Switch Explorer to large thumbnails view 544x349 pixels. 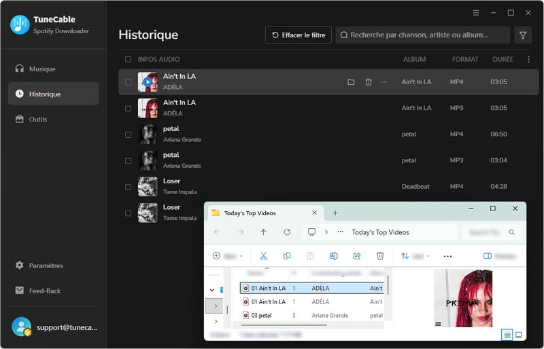(x=519, y=335)
